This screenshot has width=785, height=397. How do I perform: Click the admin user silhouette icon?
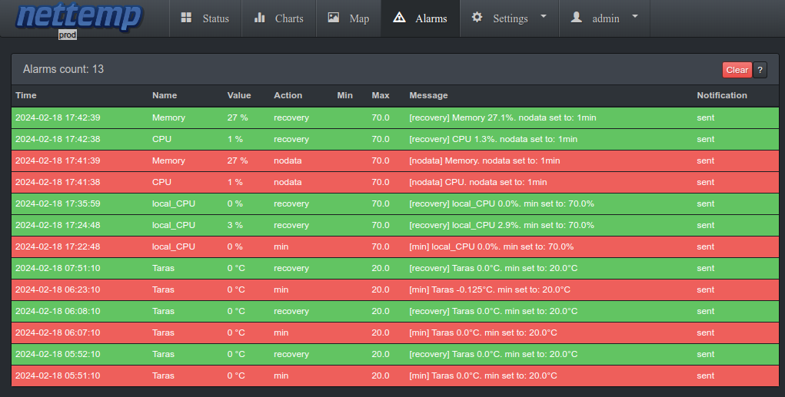click(x=576, y=18)
